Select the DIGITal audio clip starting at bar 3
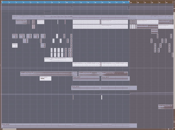Screen dimensions: 175x130 tap(21, 22)
